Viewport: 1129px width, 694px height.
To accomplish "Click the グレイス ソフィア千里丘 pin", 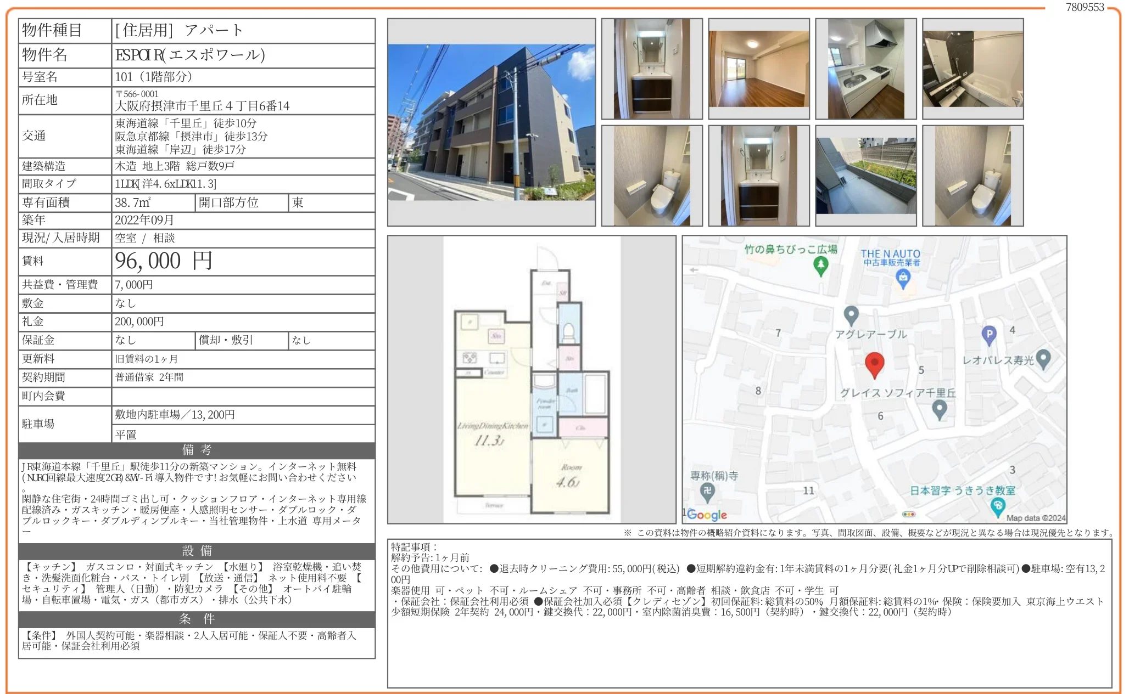I will pos(940,409).
